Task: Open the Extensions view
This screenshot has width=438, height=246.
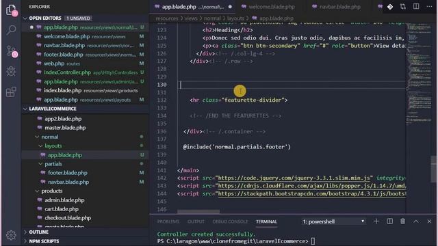Action: point(11,92)
